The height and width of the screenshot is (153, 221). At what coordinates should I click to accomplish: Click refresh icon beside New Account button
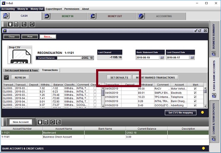[52, 122]
